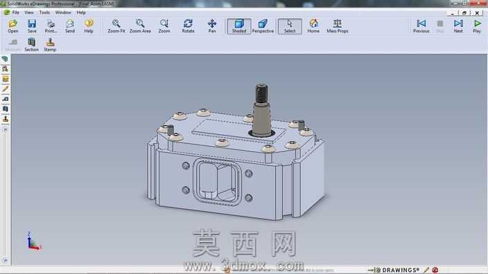Select the Zoom tool

click(164, 26)
